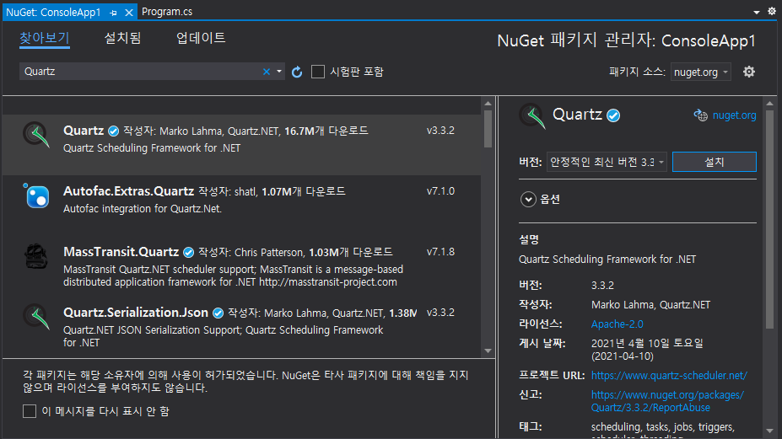Click v7.1.8 version of MassTransit.Quartz

pyautogui.click(x=440, y=252)
